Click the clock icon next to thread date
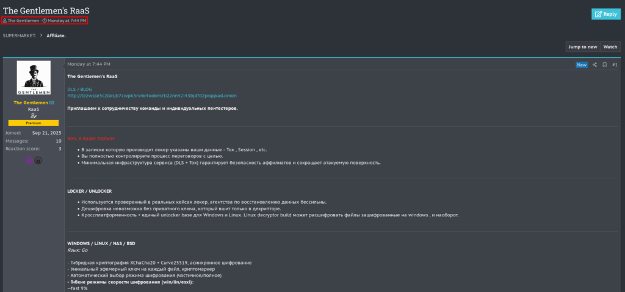The image size is (625, 292). tap(45, 21)
